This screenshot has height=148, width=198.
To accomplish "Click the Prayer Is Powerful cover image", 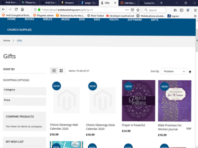I will (x=138, y=101).
